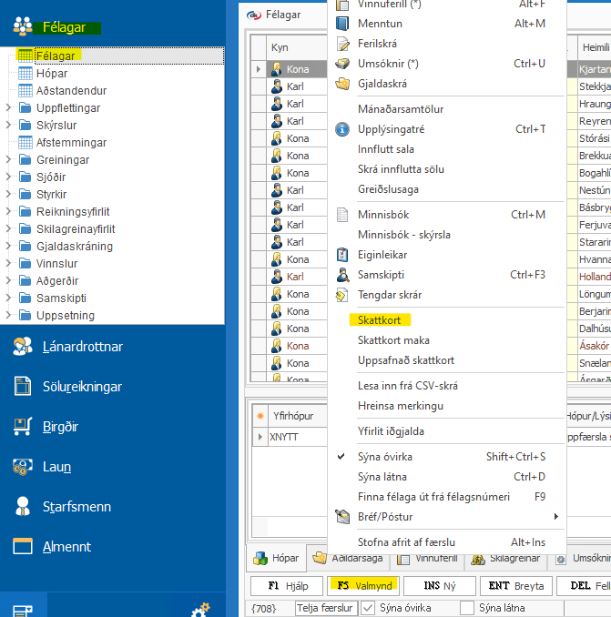Enable the Sýna látna checkbox in status bar
Viewport: 611px width, 617px height.
point(467,608)
